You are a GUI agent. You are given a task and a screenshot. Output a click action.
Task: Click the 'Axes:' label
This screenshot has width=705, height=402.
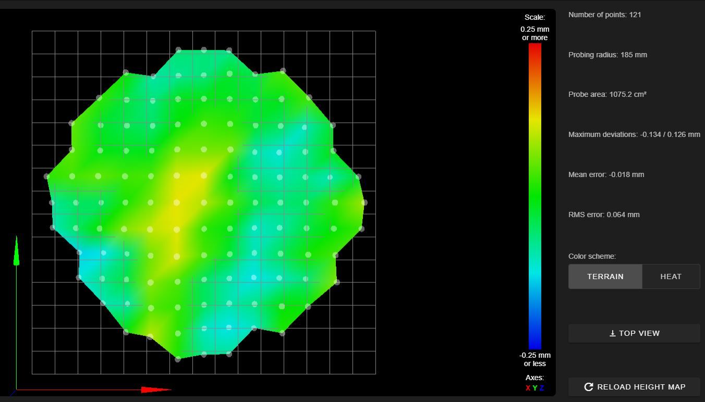pos(535,378)
